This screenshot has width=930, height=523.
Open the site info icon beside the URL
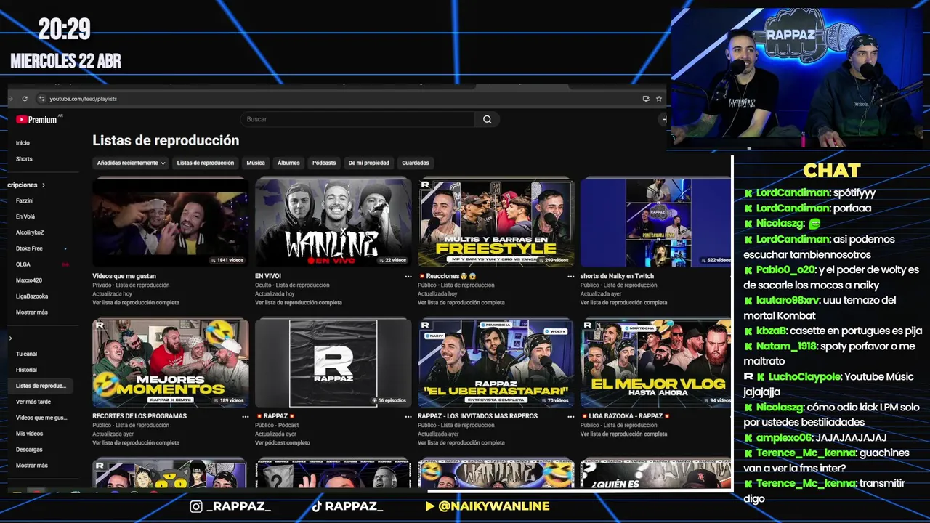pyautogui.click(x=41, y=99)
